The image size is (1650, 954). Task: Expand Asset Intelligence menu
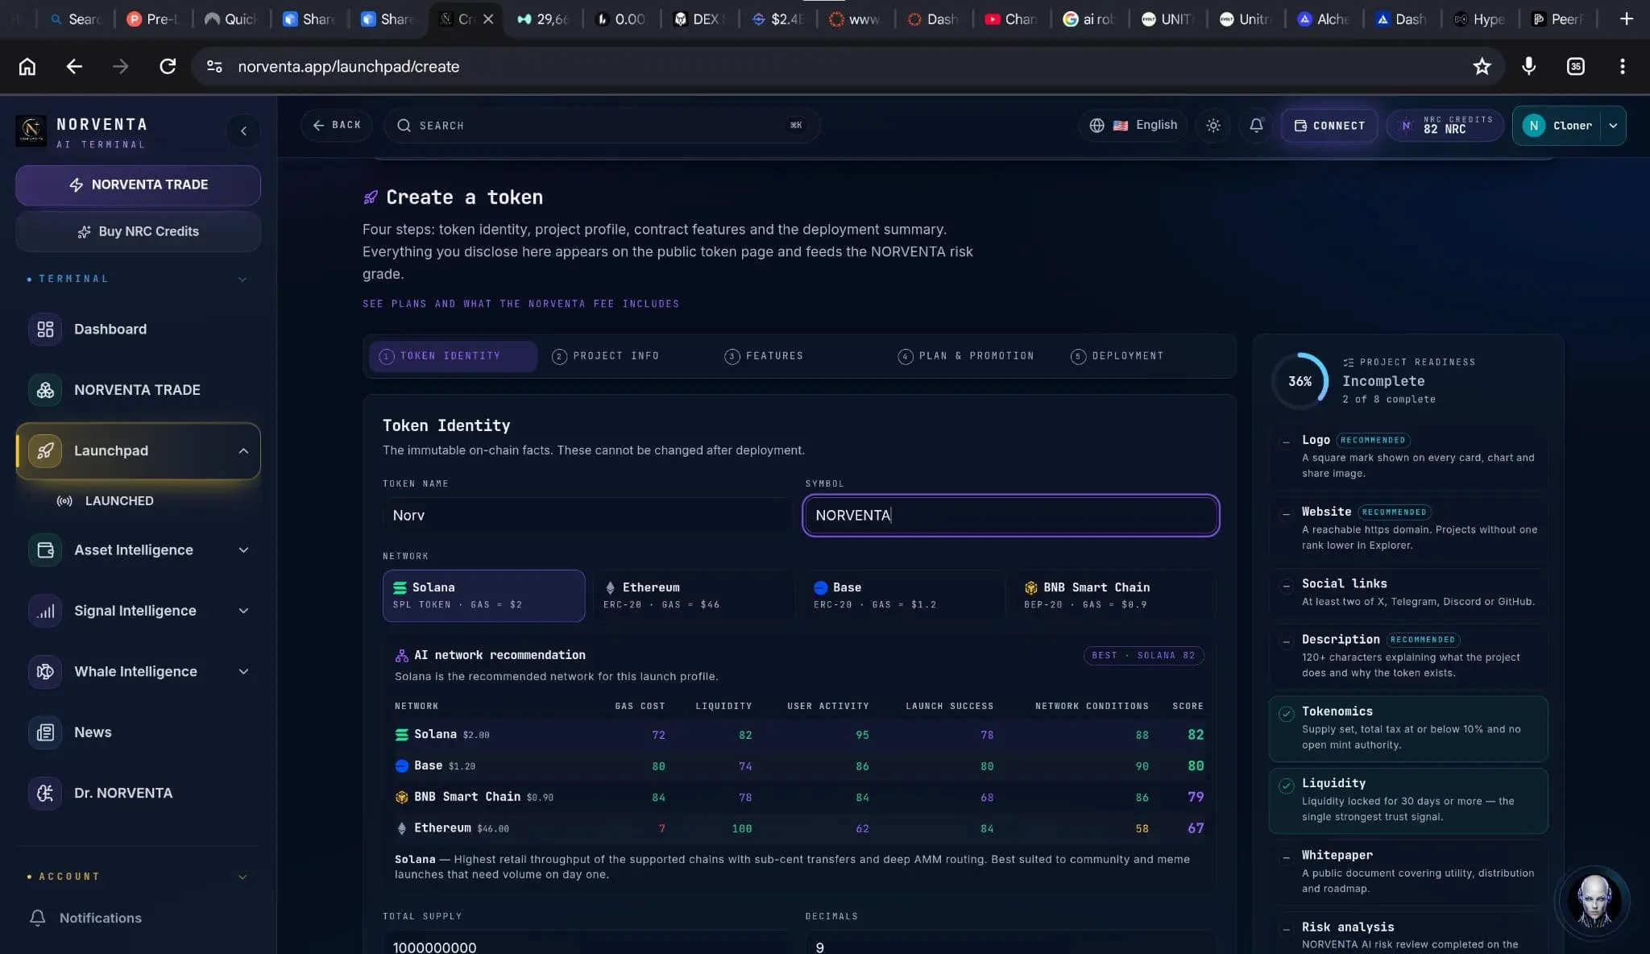(243, 550)
